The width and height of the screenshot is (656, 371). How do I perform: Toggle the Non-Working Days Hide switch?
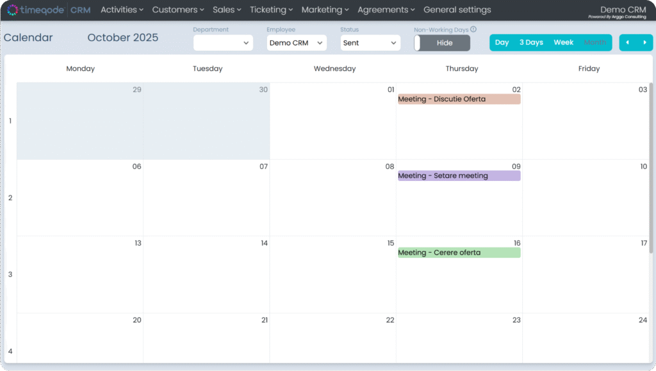[x=442, y=43]
